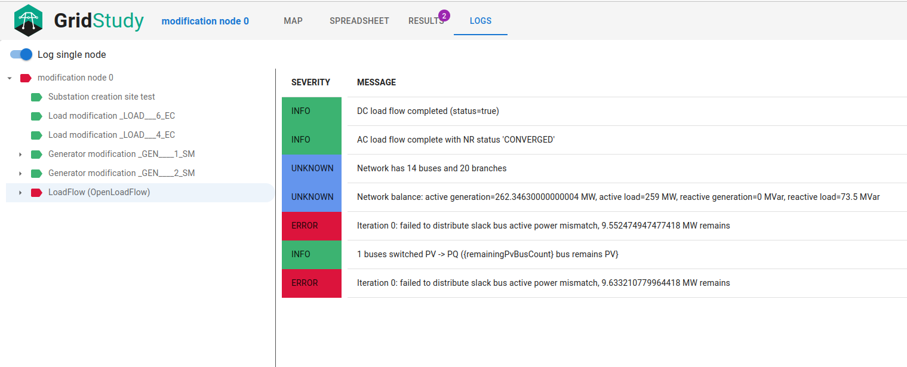The width and height of the screenshot is (907, 367).
Task: Click the green tag icon beside Load modification _LOAD___4_EC
Action: (36, 135)
